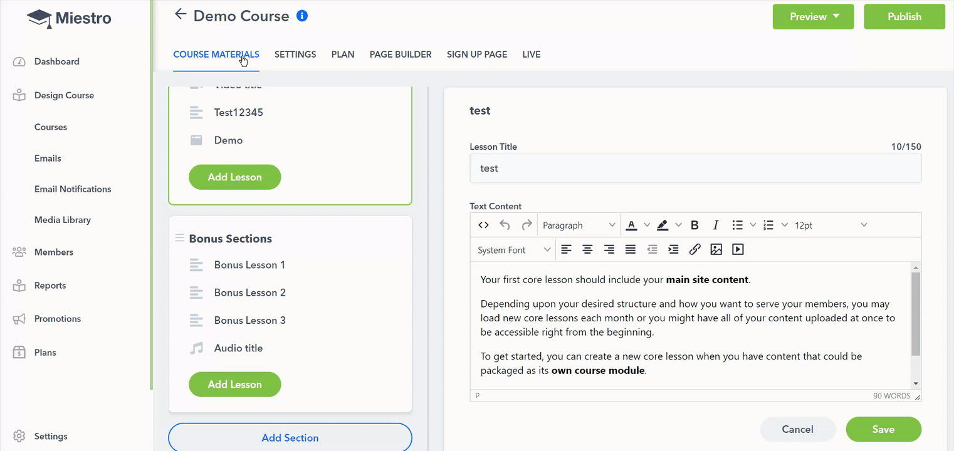Save the lesson
The width and height of the screenshot is (954, 451).
(x=883, y=429)
